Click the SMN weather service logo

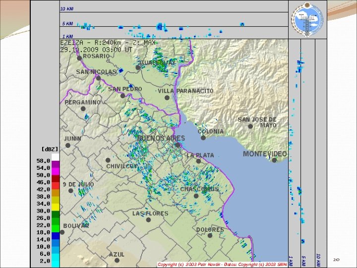[307, 19]
